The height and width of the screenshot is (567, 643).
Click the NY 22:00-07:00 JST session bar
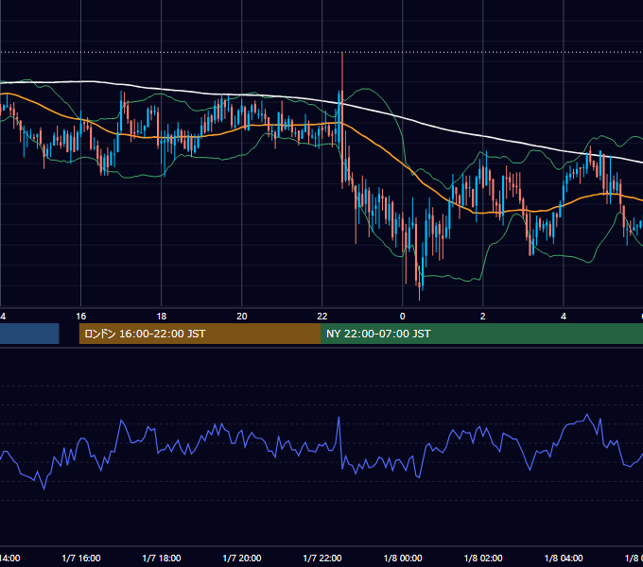coord(482,334)
